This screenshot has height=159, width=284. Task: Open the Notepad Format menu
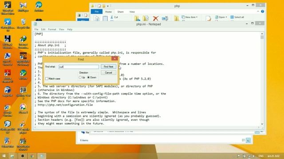[x=52, y=29]
